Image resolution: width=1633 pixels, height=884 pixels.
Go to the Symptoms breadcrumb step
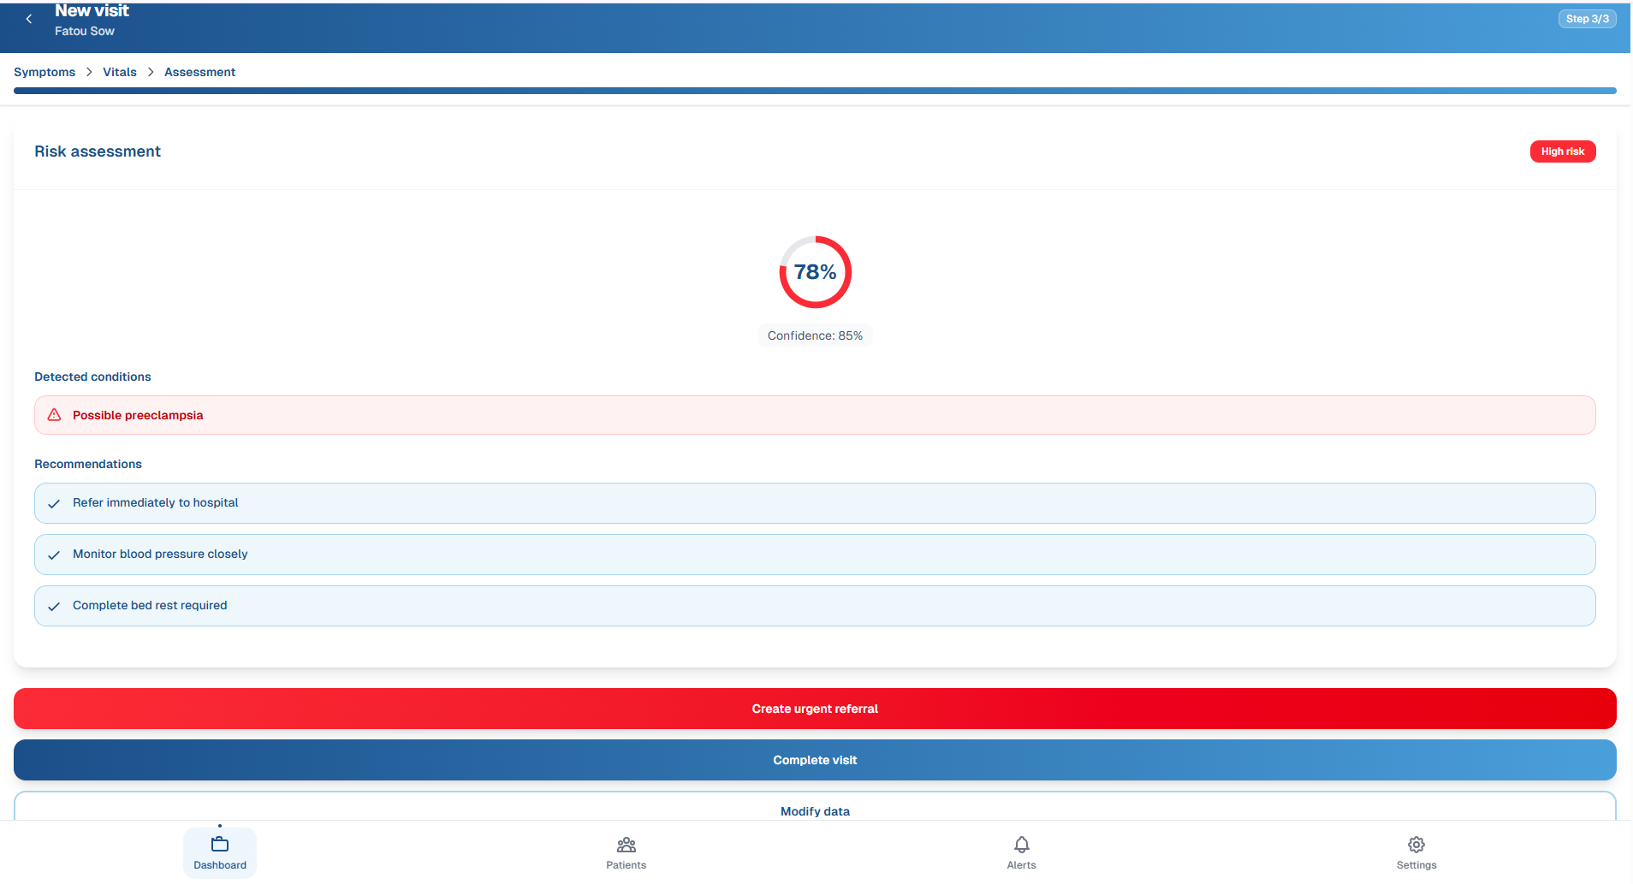[x=44, y=72]
